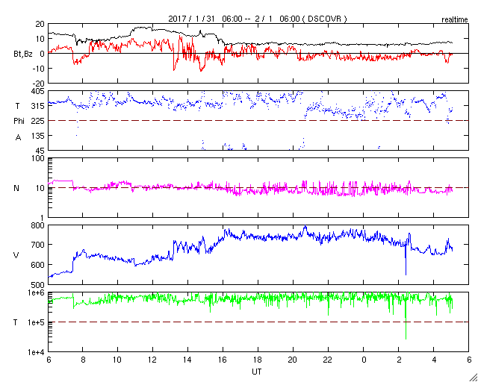Click the '600' velocity axis value
The height and width of the screenshot is (382, 478).
(39, 265)
